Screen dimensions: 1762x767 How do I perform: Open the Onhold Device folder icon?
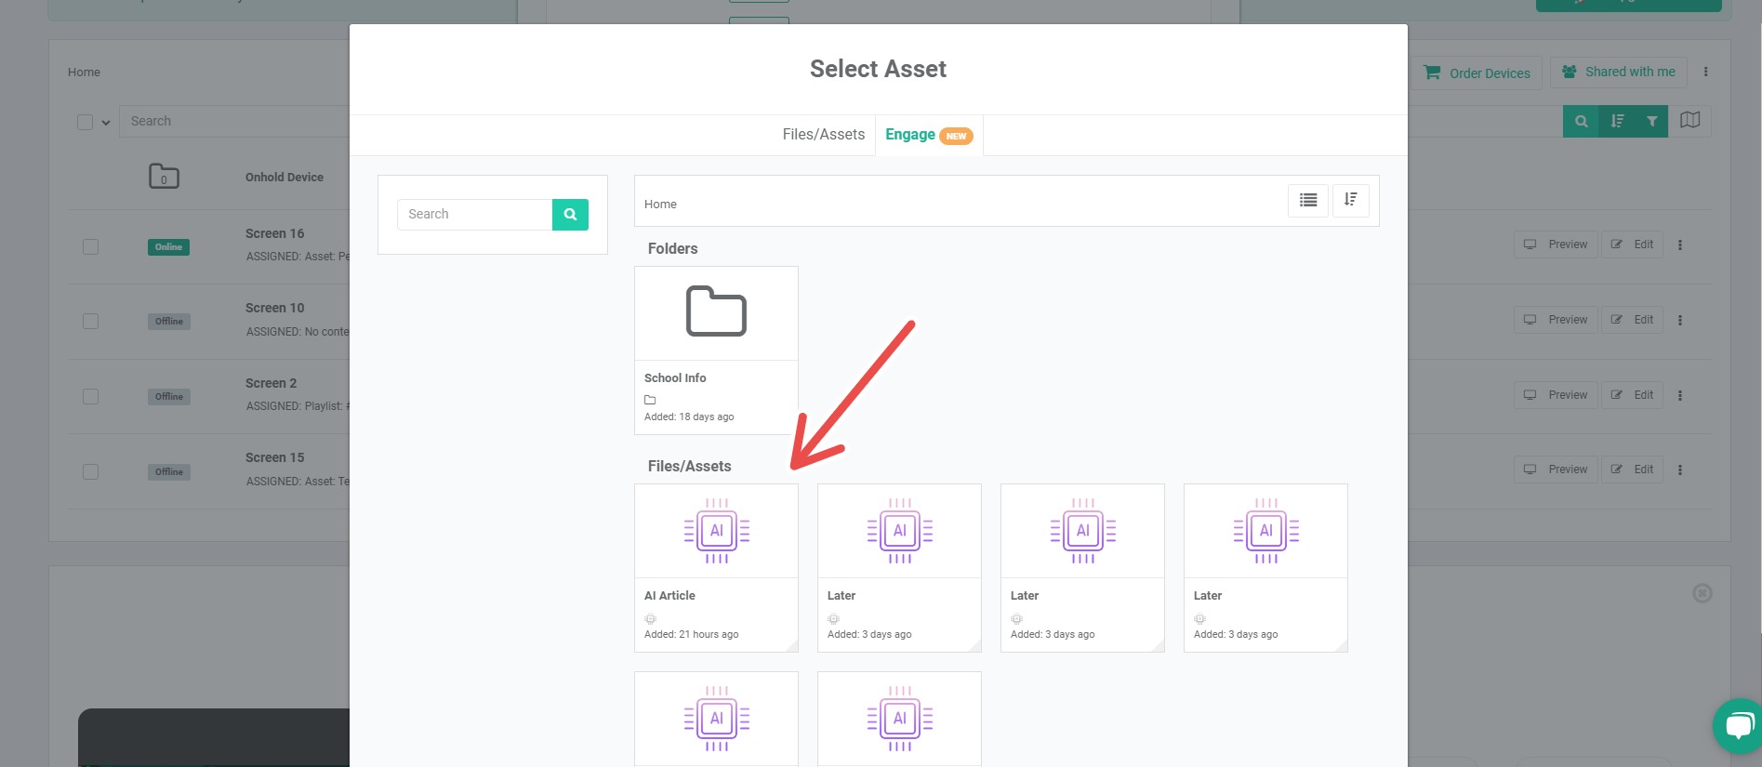pyautogui.click(x=164, y=177)
